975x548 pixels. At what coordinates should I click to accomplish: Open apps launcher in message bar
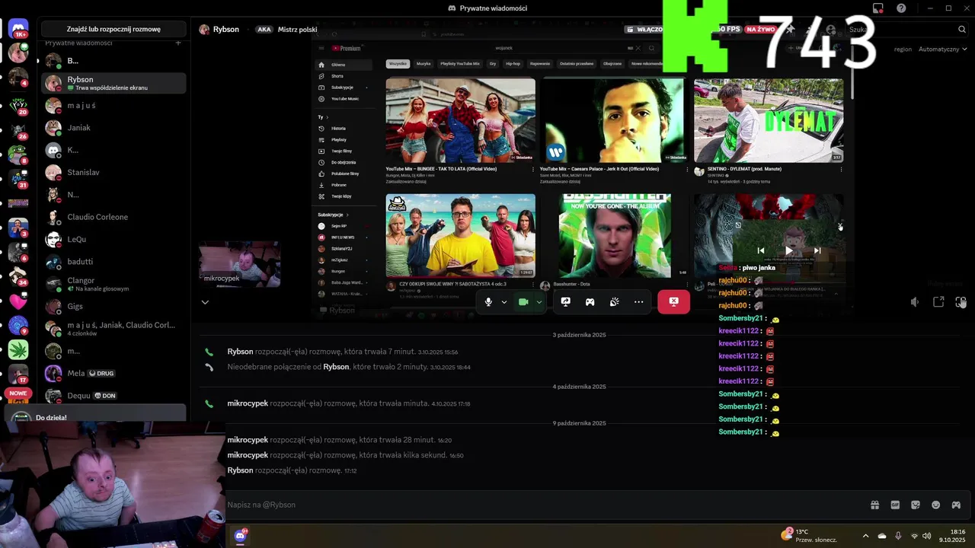click(x=956, y=505)
